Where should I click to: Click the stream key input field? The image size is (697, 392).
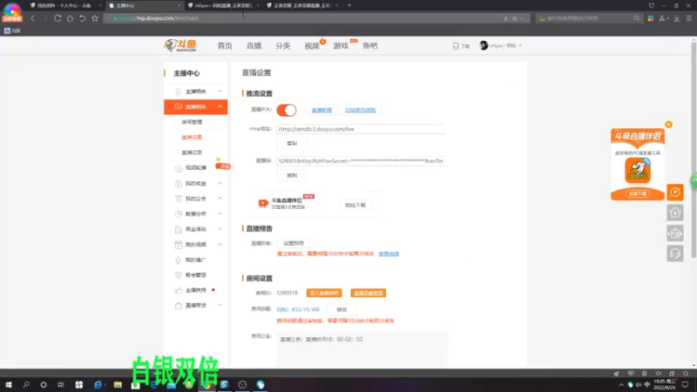(361, 161)
